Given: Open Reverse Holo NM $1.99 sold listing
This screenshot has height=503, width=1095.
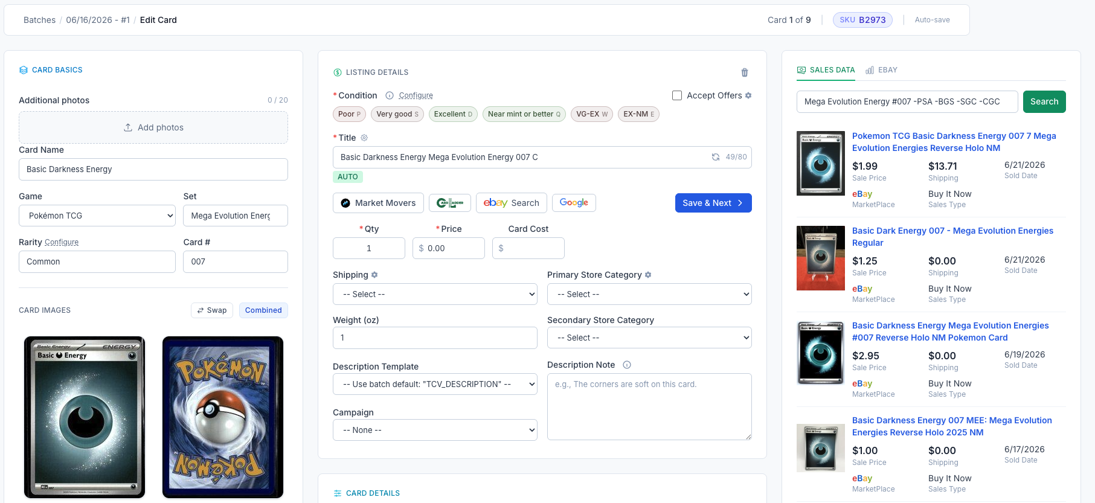Looking at the screenshot, I should coord(954,142).
